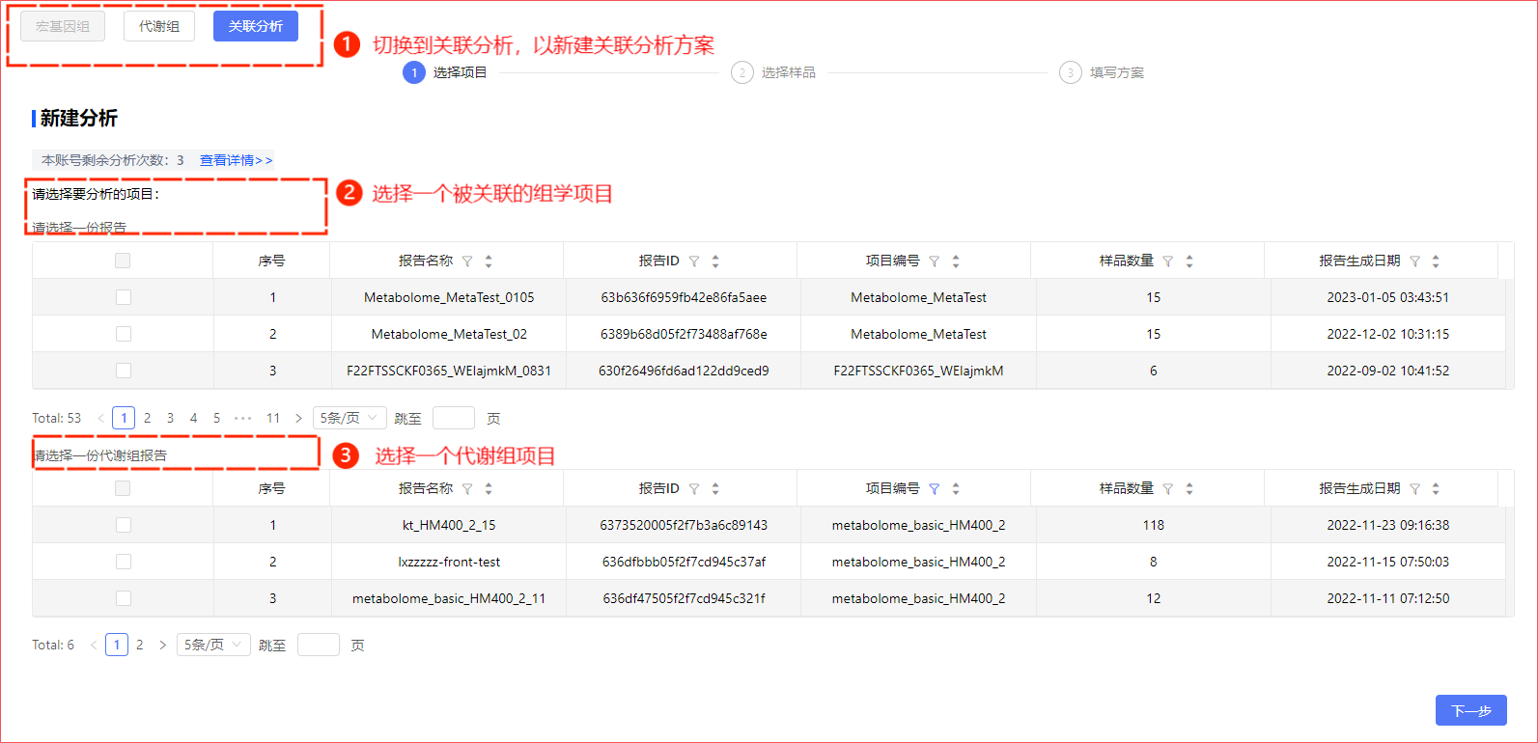Open page-size dropdown of upper table
This screenshot has width=1538, height=743.
[350, 418]
